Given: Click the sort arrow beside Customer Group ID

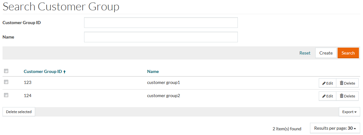Looking at the screenshot, I should [65, 72].
